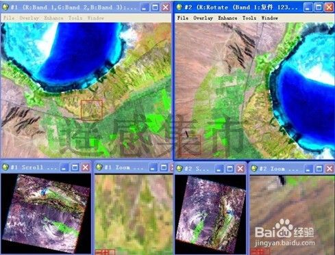Open File menu in display #1
The image size is (335, 255).
tap(9, 18)
